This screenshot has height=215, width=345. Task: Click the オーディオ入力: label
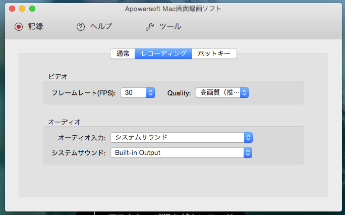point(82,138)
